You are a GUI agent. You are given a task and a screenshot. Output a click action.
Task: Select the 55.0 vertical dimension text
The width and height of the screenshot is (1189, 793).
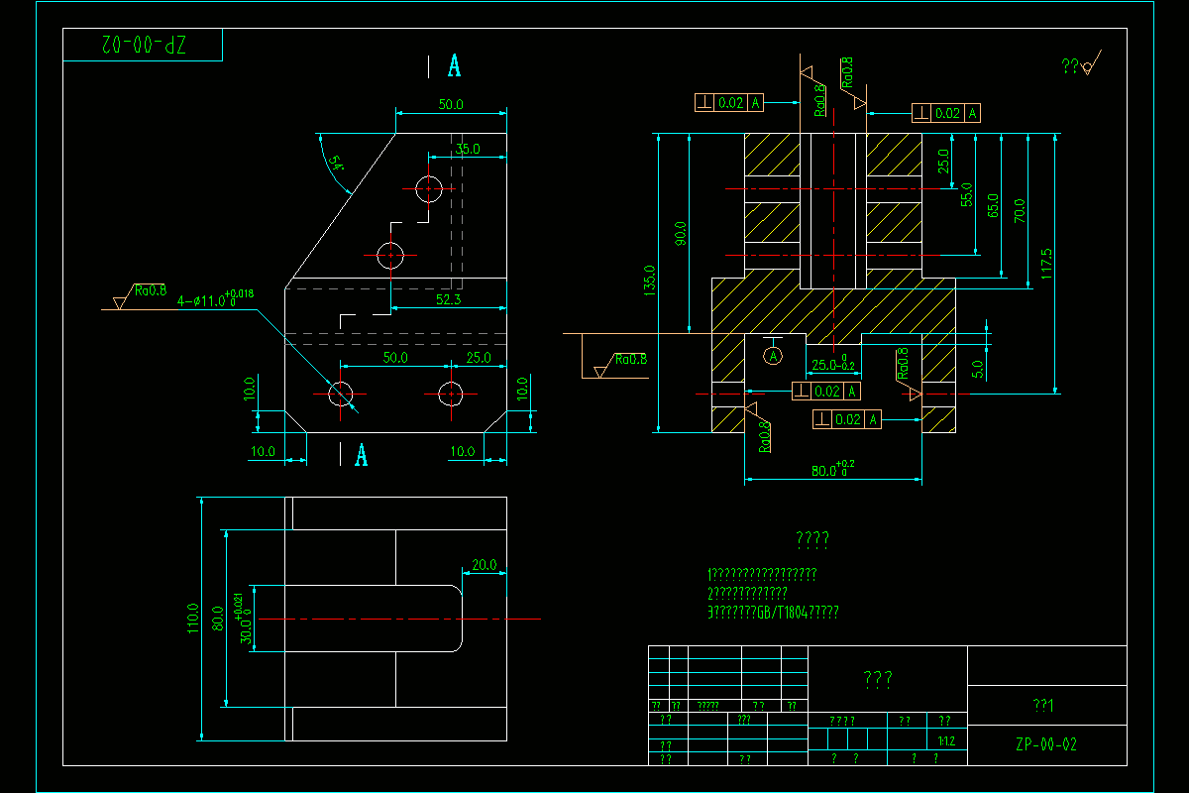pyautogui.click(x=967, y=194)
